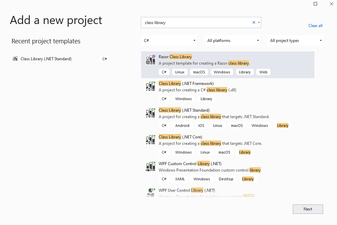Click the recent Class Library (.NET Standard) icon
Viewport: 337px width, 225px height.
15,59
